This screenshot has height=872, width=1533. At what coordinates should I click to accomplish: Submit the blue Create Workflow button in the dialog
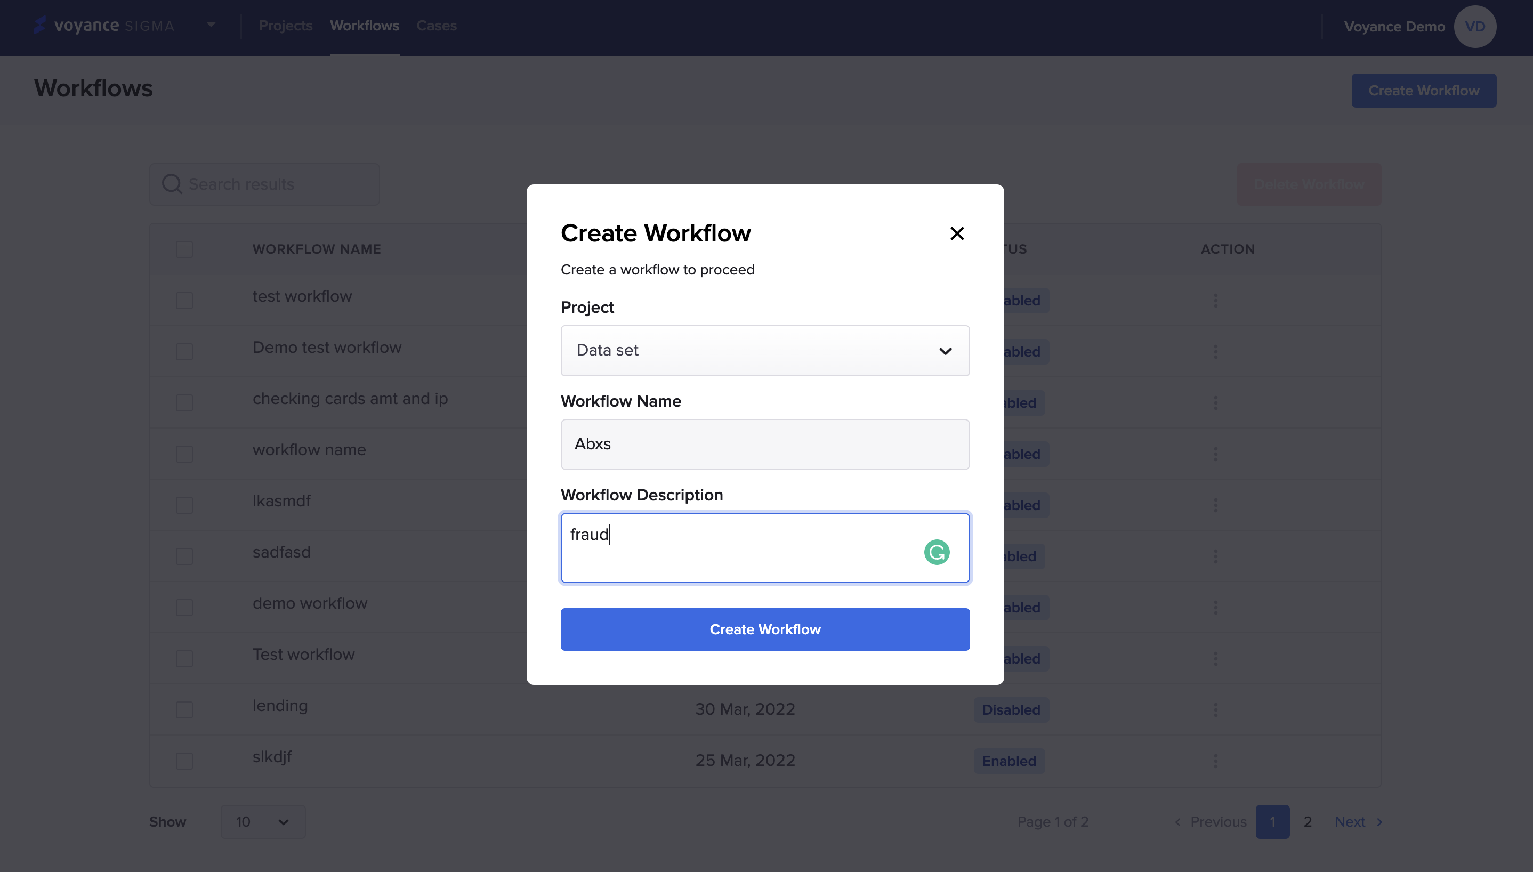tap(765, 629)
